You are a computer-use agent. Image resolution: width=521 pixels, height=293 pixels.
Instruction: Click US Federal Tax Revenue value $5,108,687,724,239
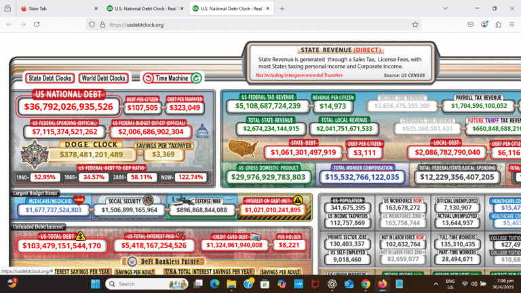[268, 106]
